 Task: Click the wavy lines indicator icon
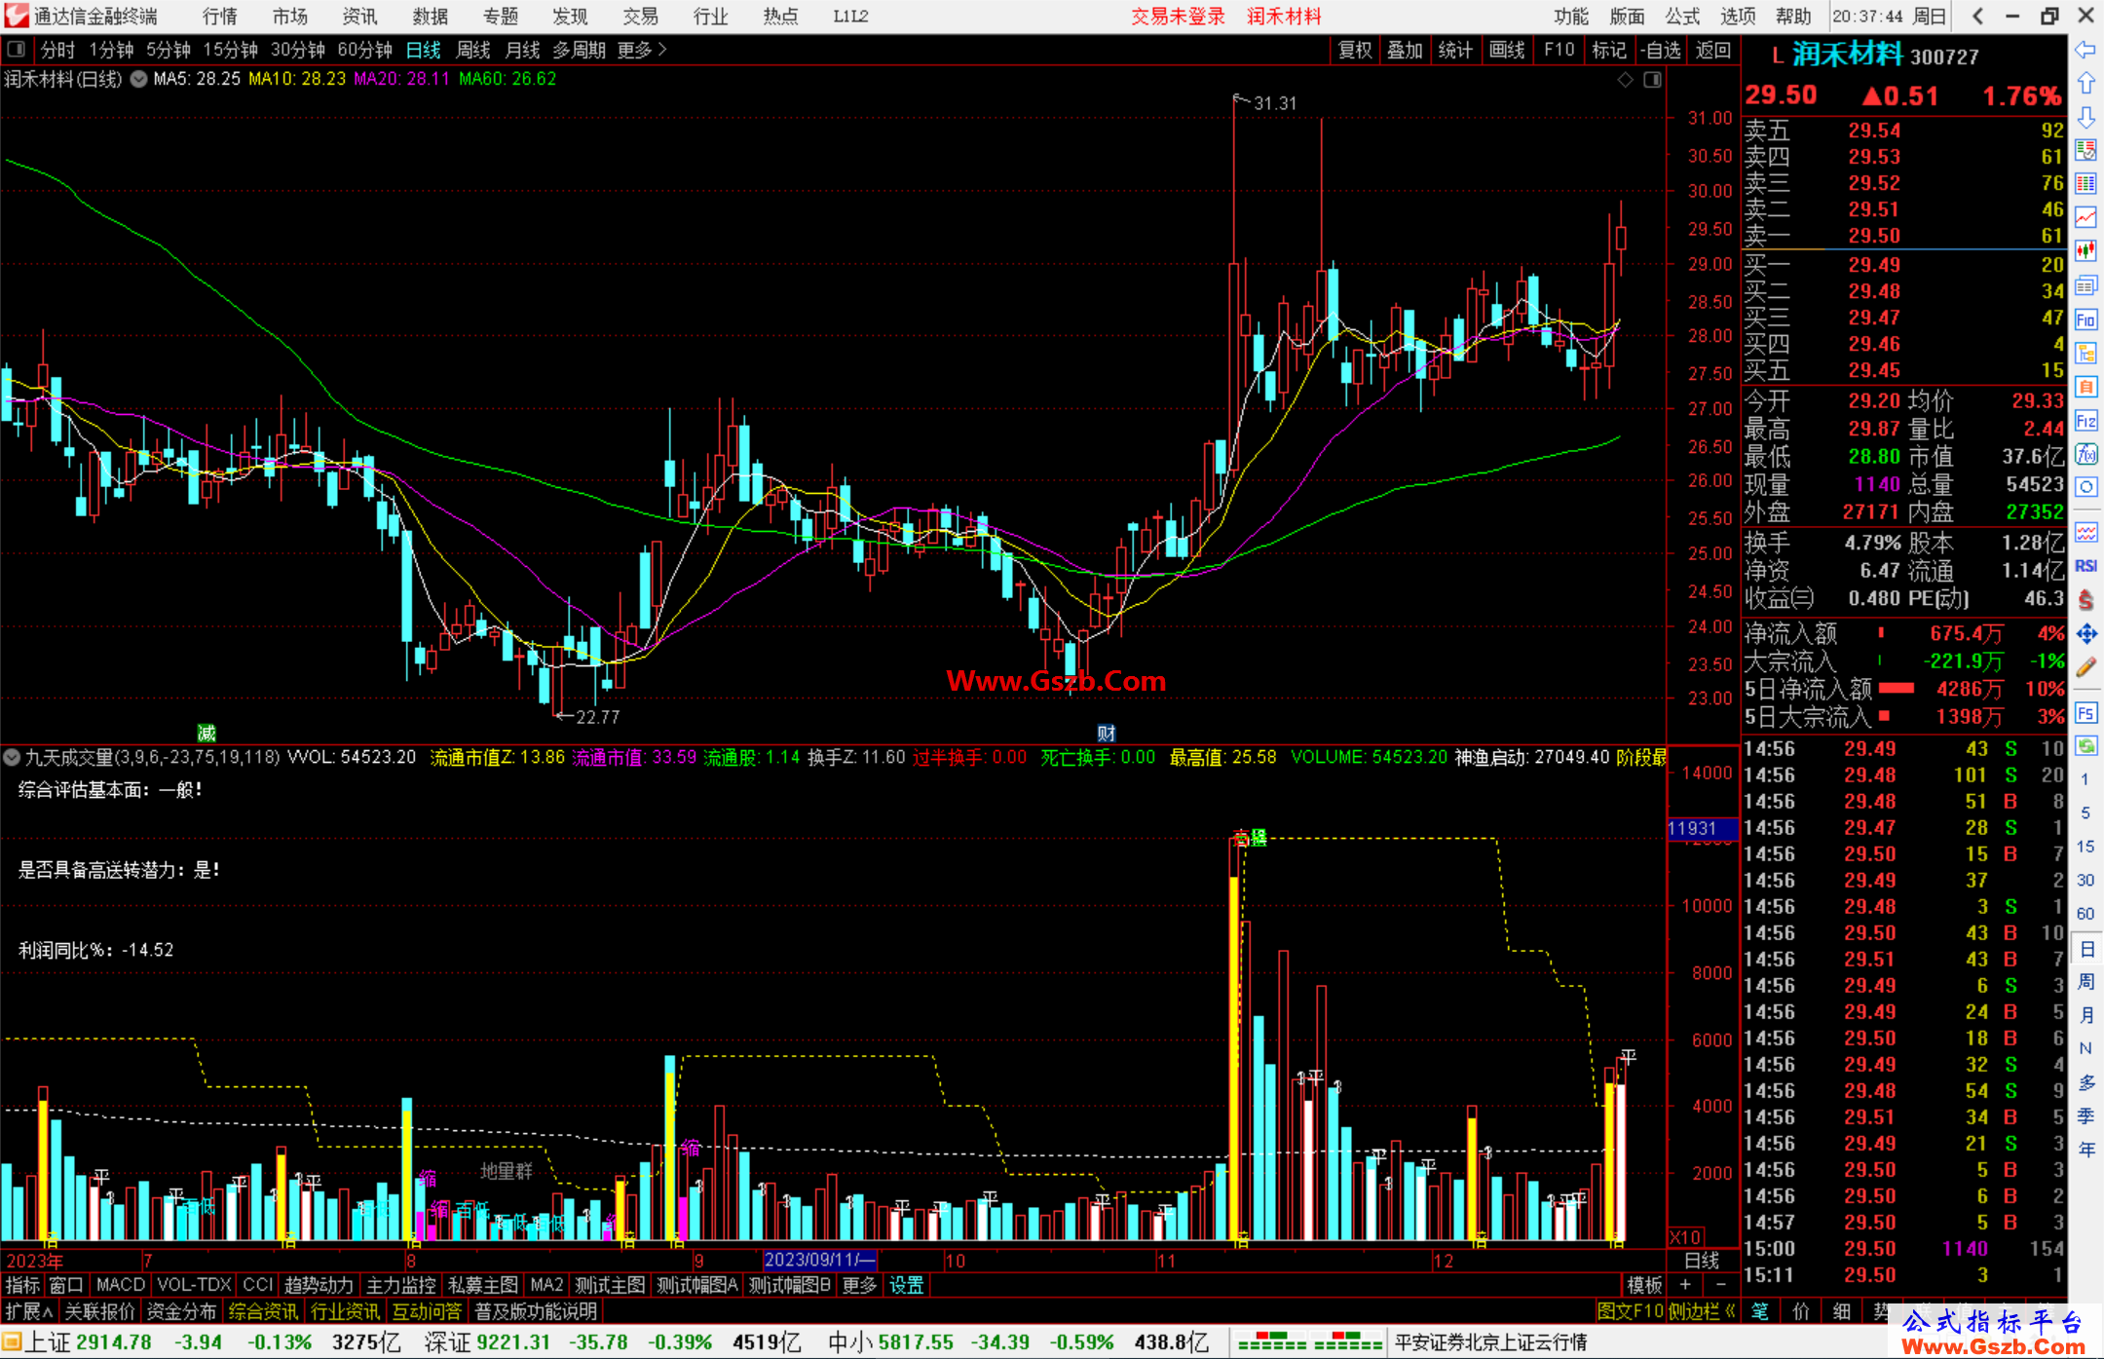[2085, 532]
